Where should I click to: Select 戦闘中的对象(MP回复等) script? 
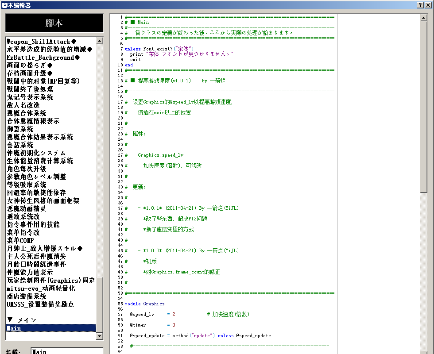51,81
